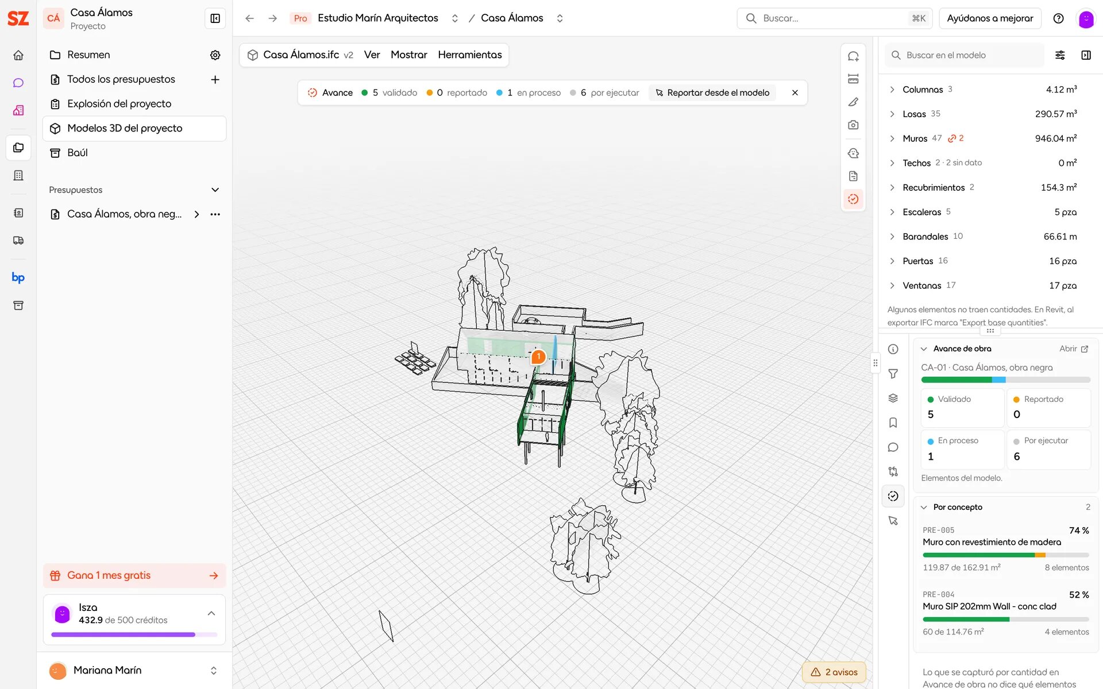The image size is (1103, 689).
Task: Open the bookmark icon in right panel
Action: coord(893,423)
